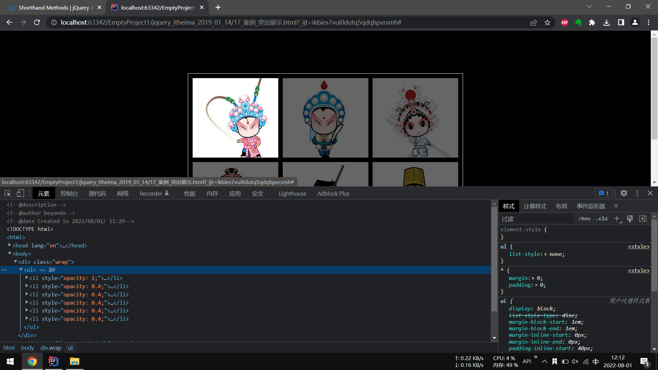
Task: Open File Explorer from the taskbar
Action: tap(75, 361)
